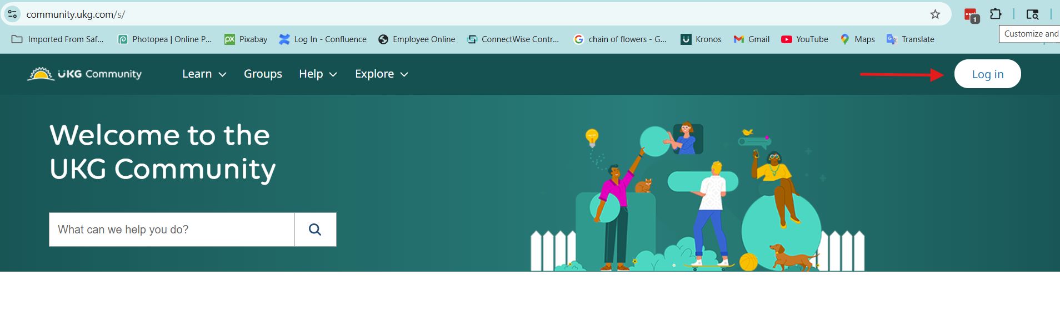Open the Employee Online bookmark

417,39
